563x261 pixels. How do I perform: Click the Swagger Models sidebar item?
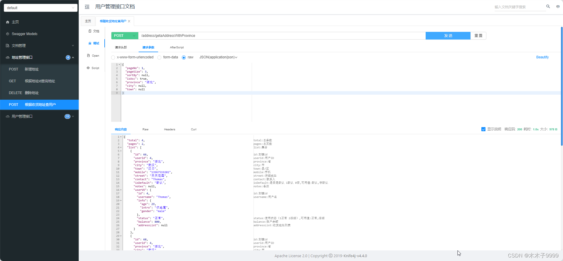tap(39, 34)
